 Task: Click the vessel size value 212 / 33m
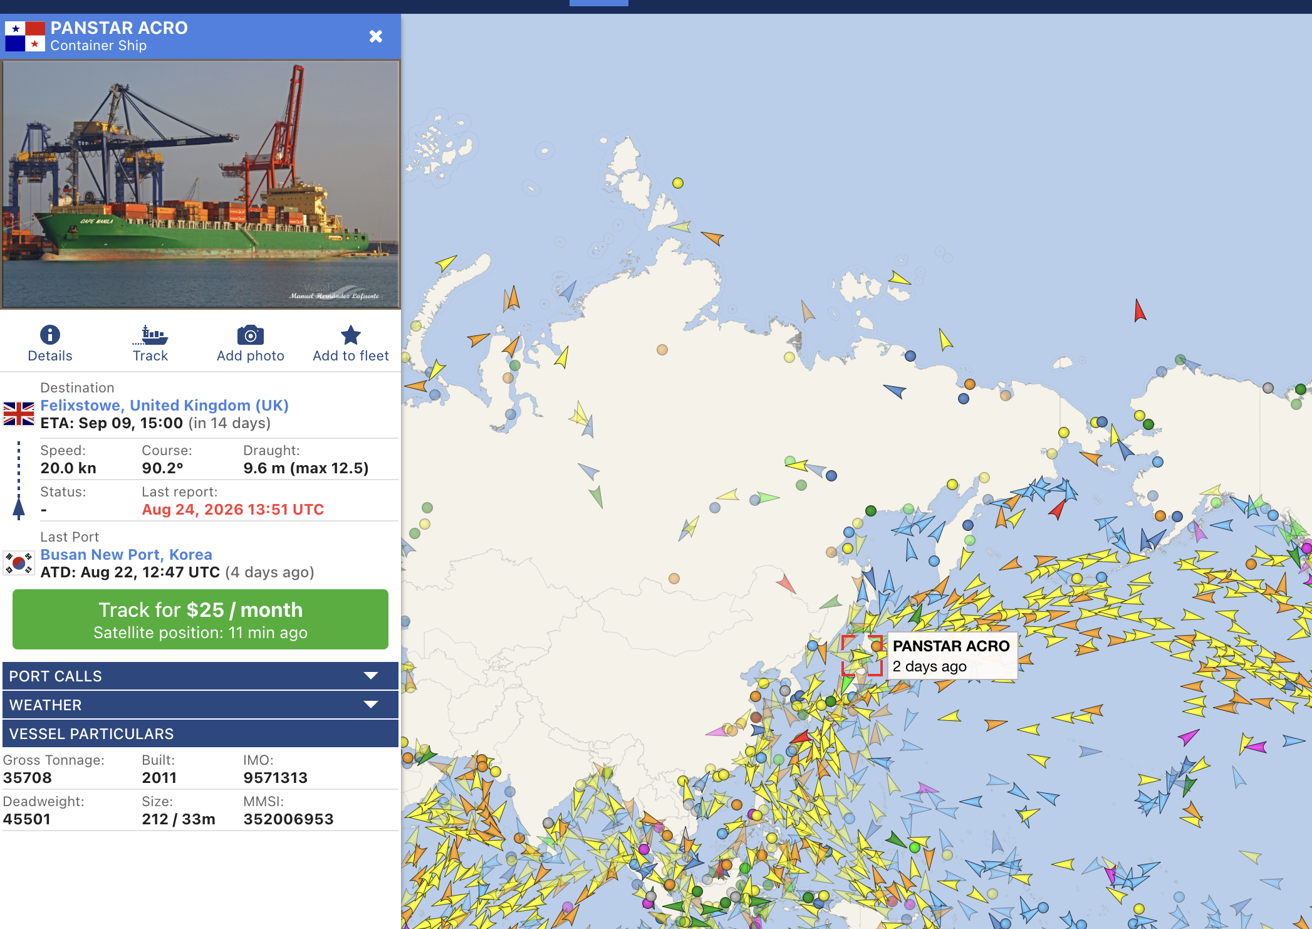coord(179,819)
